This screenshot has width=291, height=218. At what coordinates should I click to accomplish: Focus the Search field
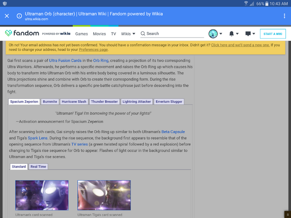pyautogui.click(x=172, y=34)
